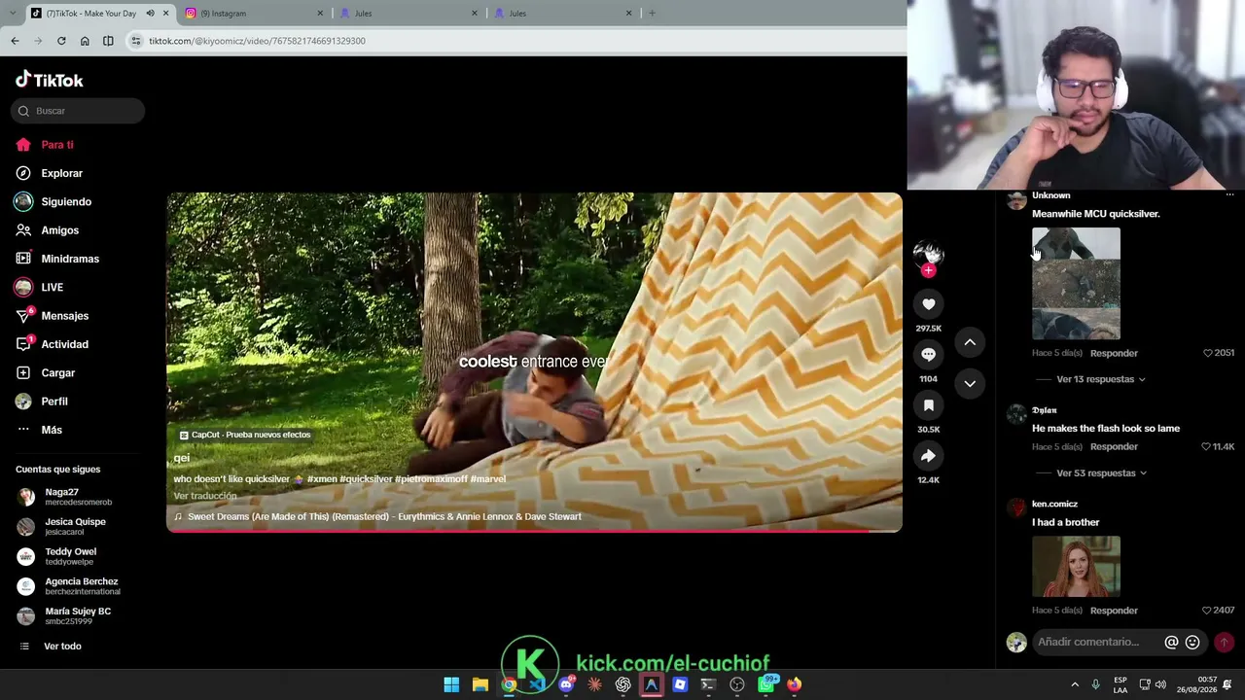
Task: Post comment with the red send arrow
Action: (x=1224, y=643)
